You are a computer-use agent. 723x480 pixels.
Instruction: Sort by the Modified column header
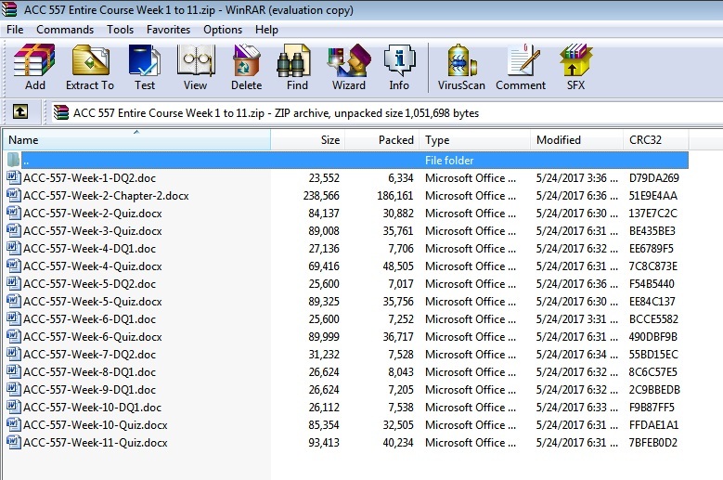click(x=576, y=139)
